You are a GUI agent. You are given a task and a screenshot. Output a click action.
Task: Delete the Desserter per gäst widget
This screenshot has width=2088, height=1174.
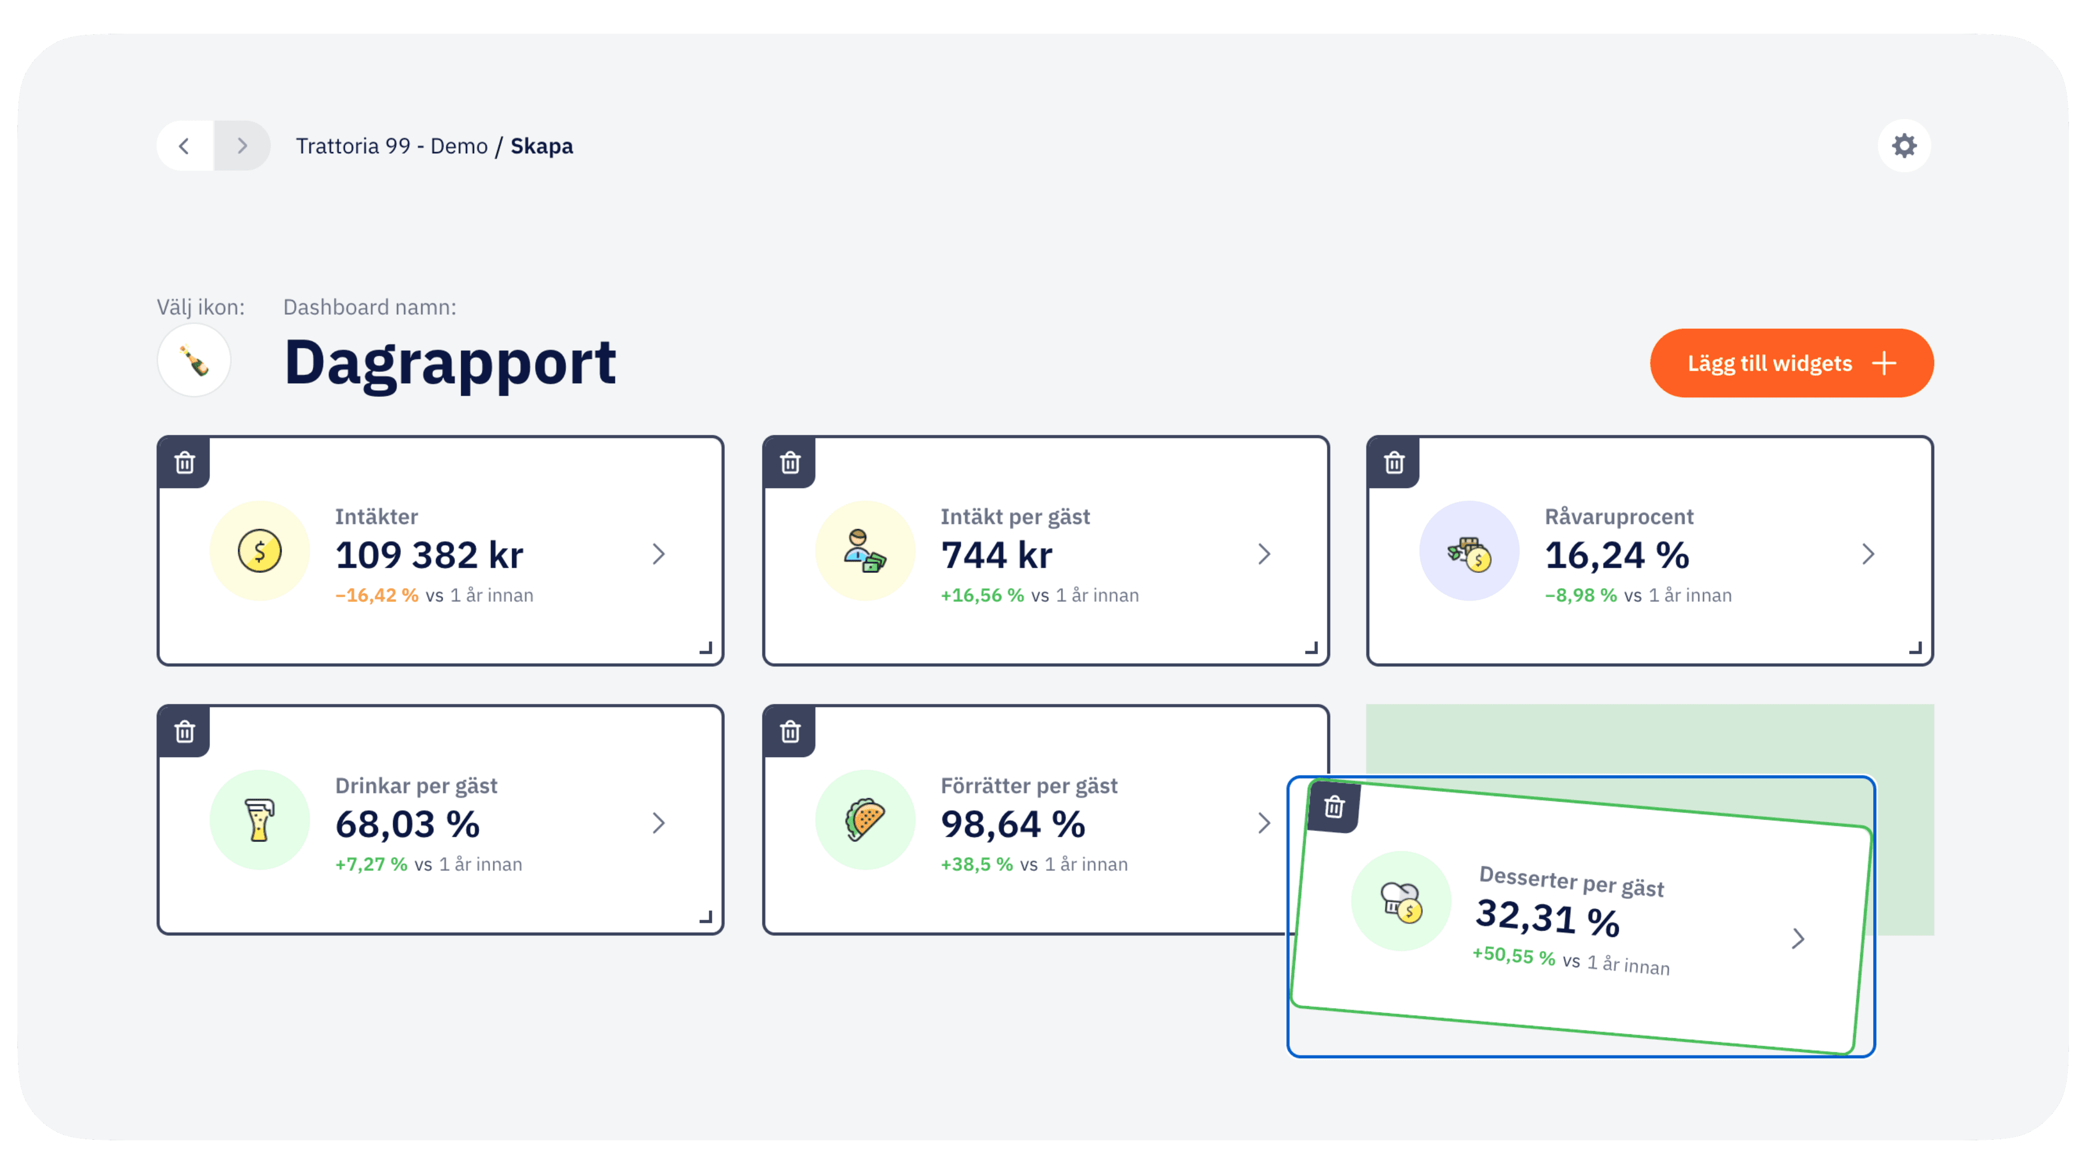tap(1334, 807)
